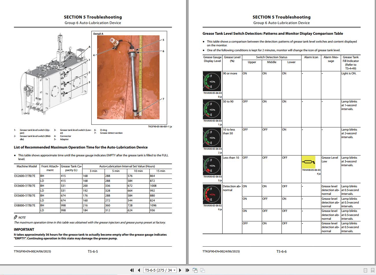The width and height of the screenshot is (376, 275).
Task: Click 'Lamp blinks at 2-second intervals' cell
Action: tap(349, 133)
